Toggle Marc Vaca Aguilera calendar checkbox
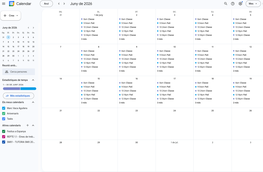Viewport: 263px width, 172px height. click(4, 108)
